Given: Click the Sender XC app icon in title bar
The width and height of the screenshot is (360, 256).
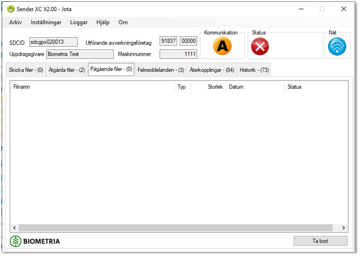Looking at the screenshot, I should tap(11, 9).
